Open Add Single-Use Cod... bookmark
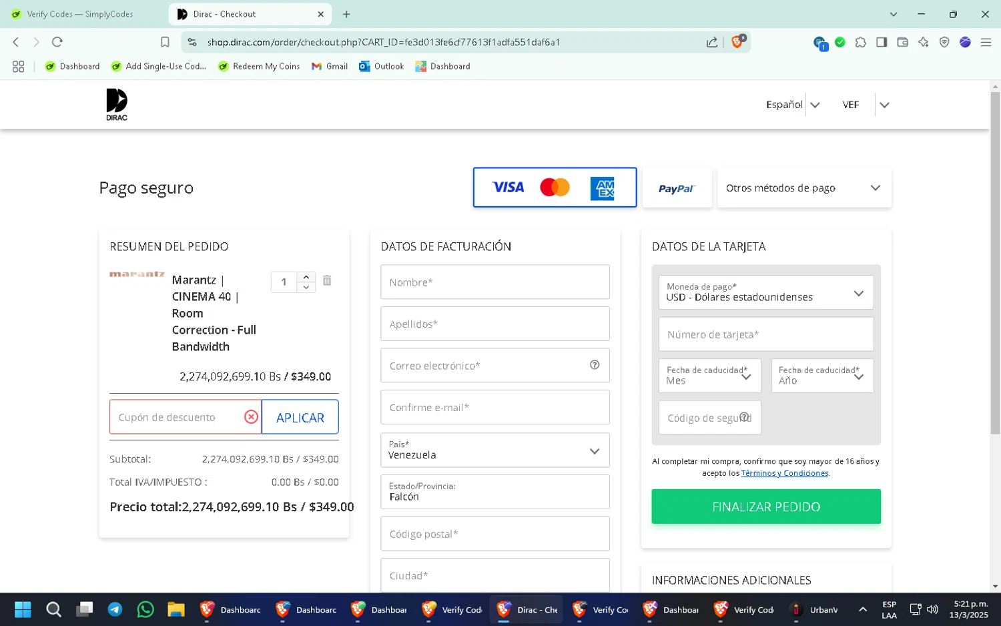The image size is (1001, 626). [x=159, y=66]
